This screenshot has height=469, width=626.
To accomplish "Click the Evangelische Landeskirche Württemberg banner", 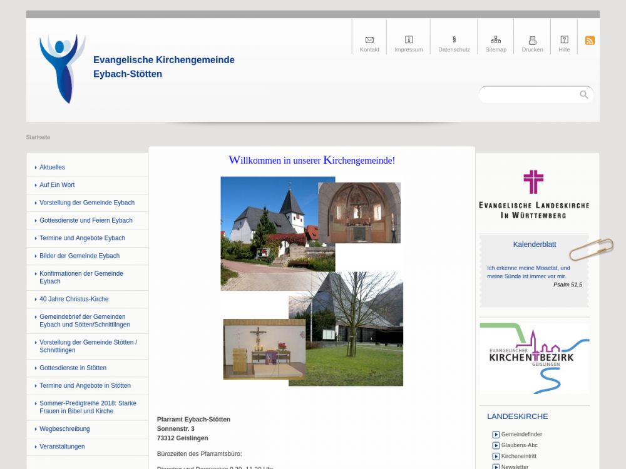I will click(x=533, y=194).
